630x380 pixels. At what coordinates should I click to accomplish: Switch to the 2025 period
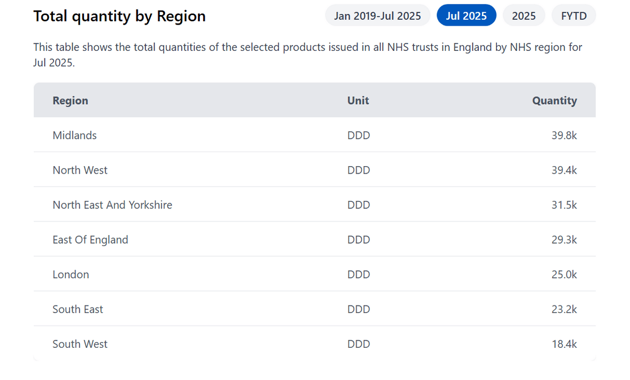523,16
